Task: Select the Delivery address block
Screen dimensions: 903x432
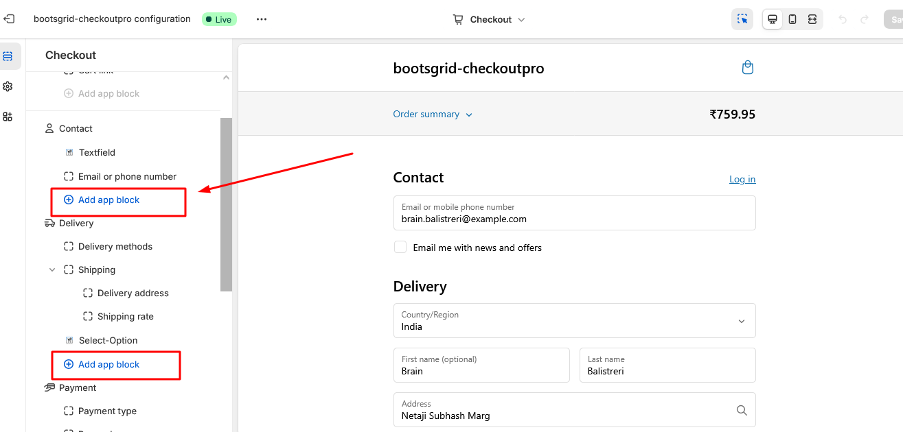Action: click(133, 293)
